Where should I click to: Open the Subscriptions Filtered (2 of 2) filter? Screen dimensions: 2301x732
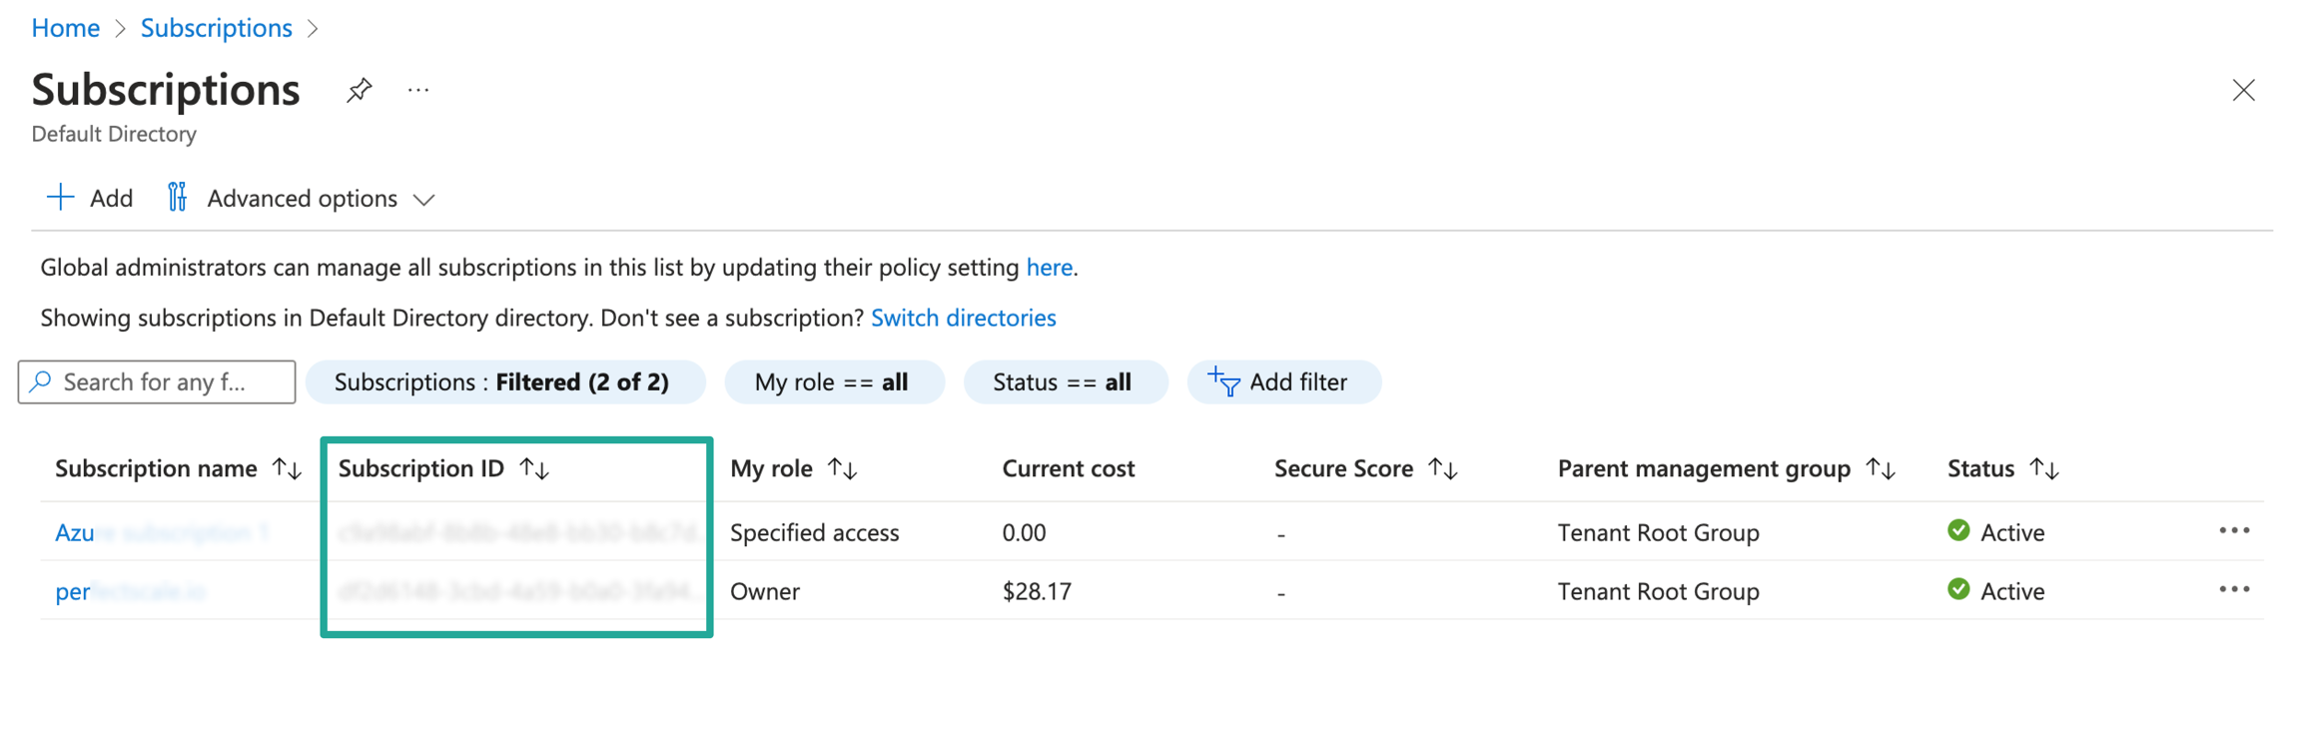[x=504, y=381]
